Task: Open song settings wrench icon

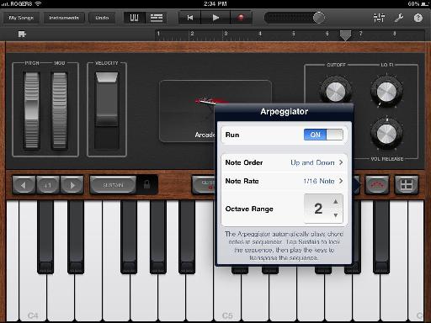Action: 399,18
